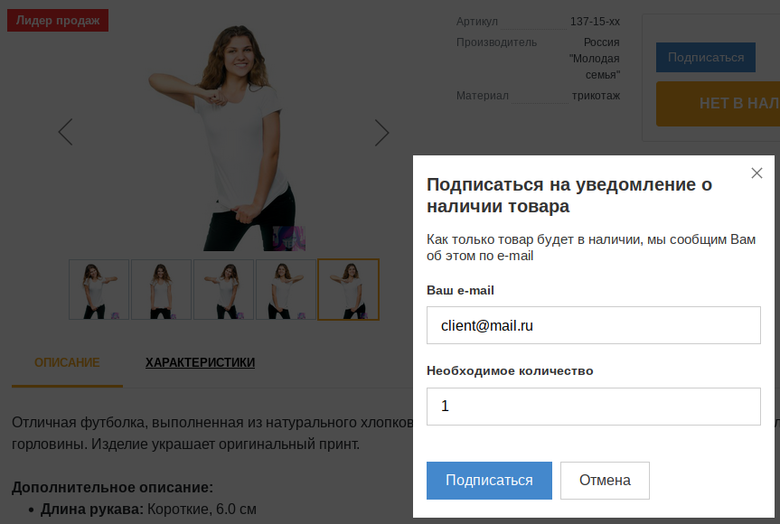Select the first product thumbnail

[x=99, y=290]
